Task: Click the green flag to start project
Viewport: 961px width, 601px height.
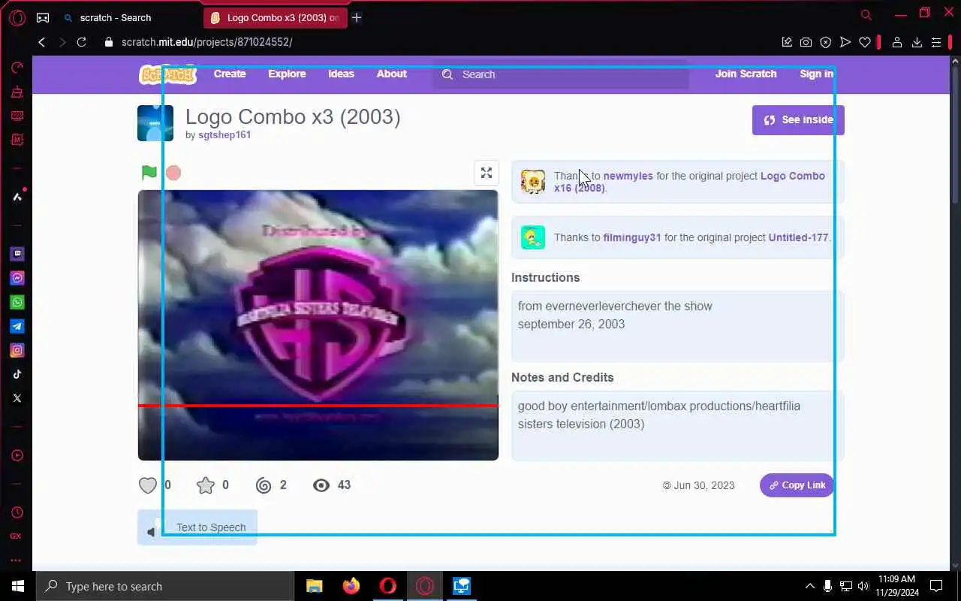Action: pyautogui.click(x=149, y=173)
